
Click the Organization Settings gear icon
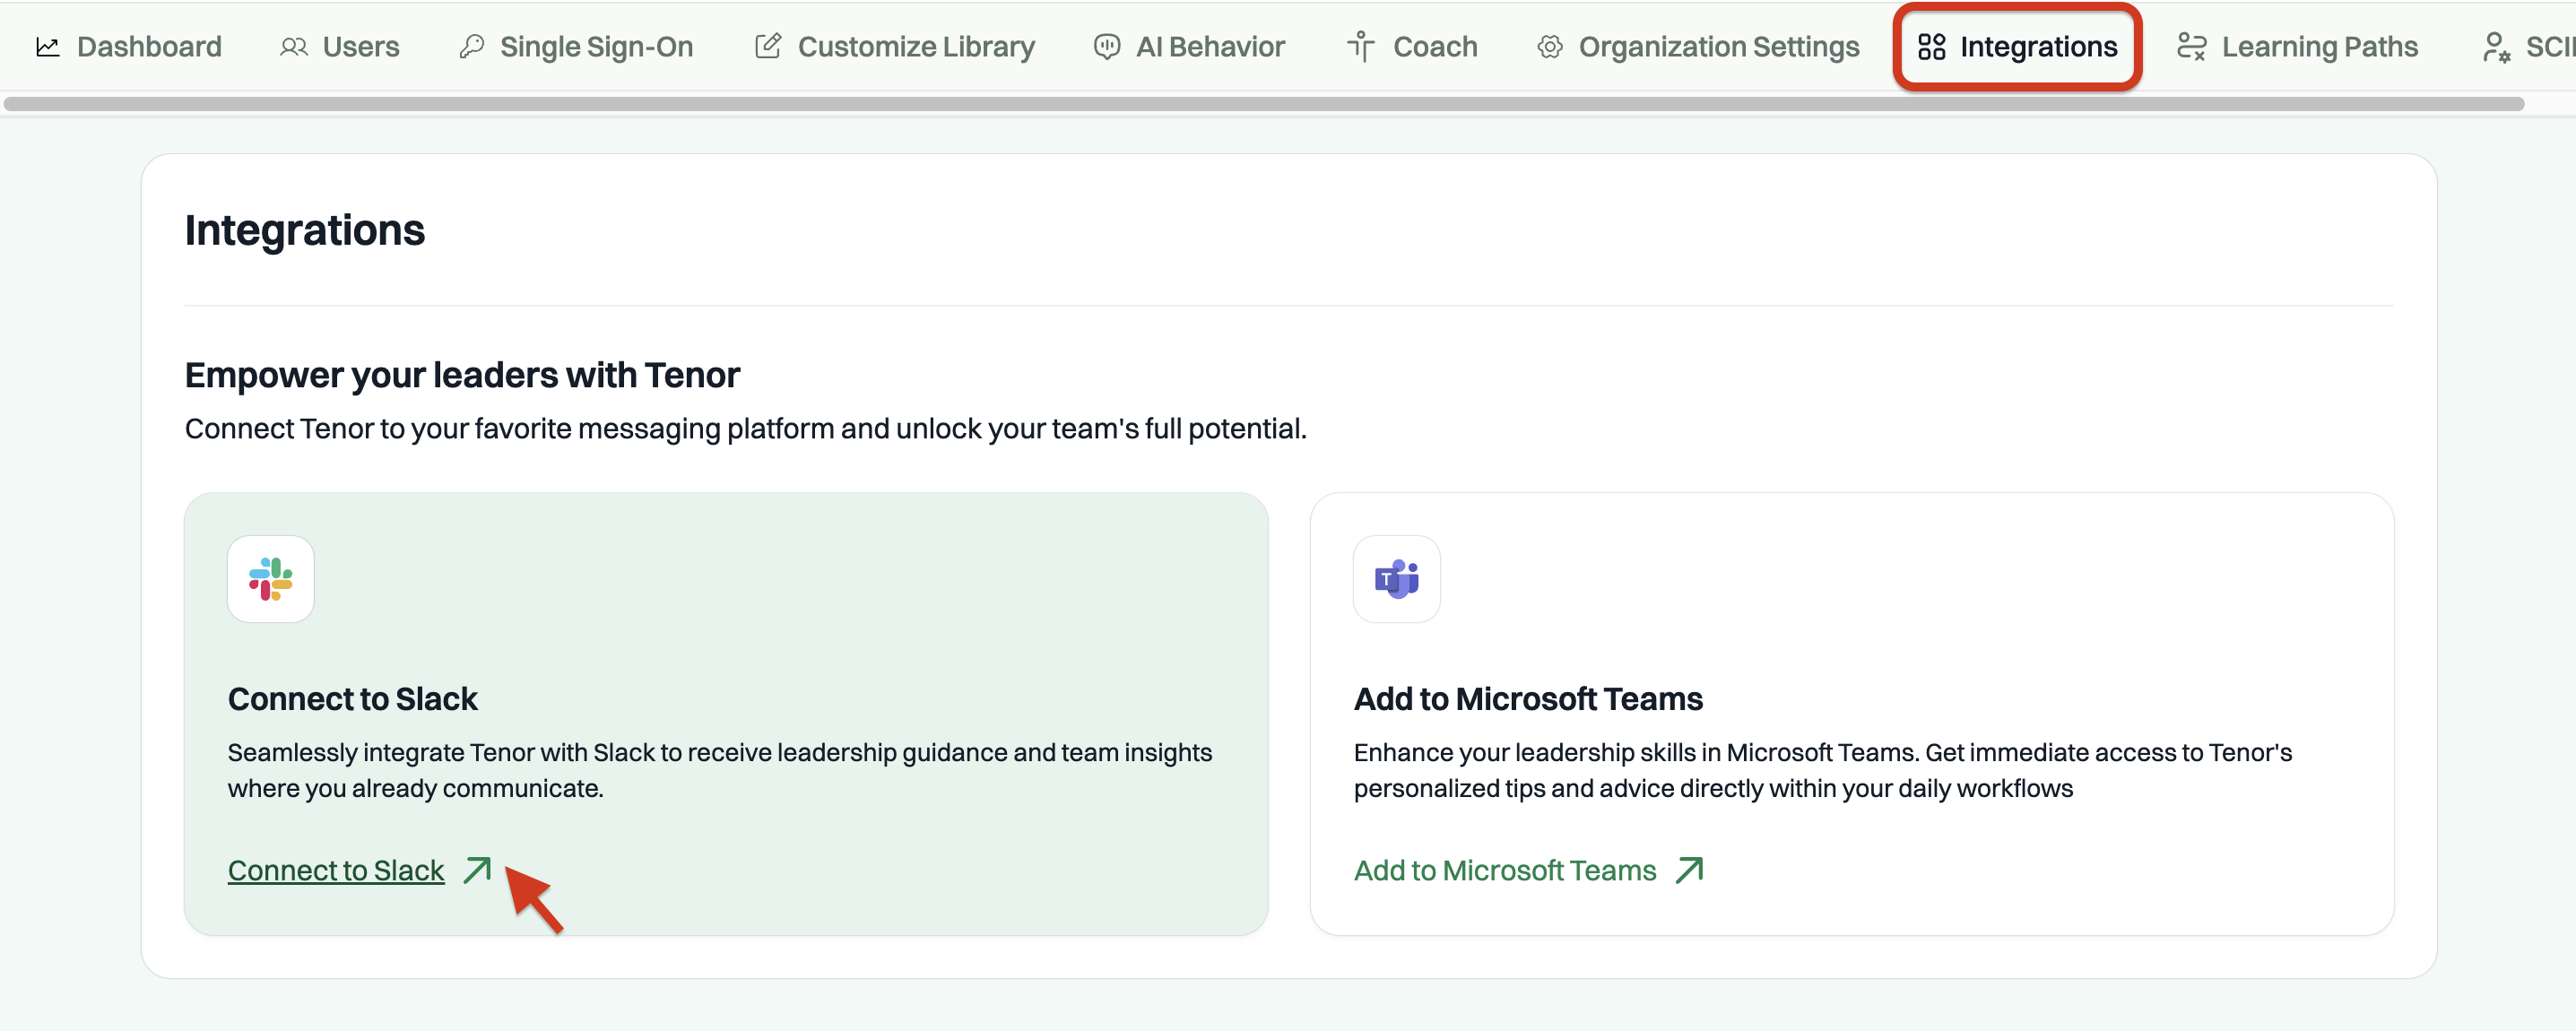1549,47
